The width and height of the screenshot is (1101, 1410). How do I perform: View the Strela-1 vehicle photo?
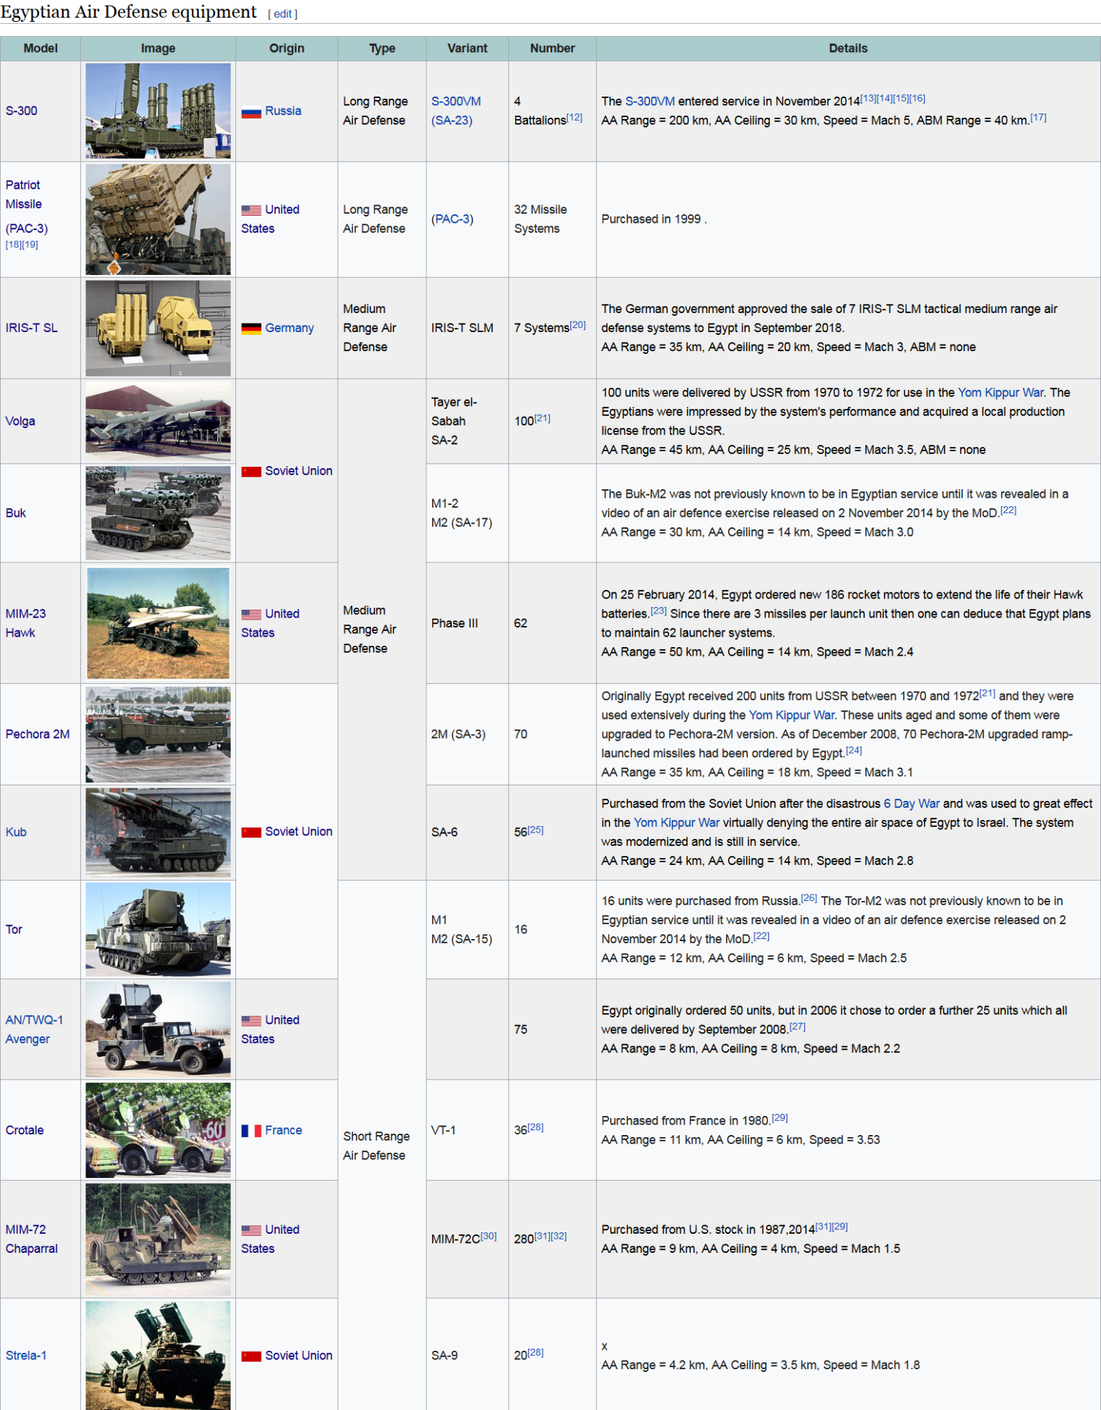click(x=158, y=1356)
